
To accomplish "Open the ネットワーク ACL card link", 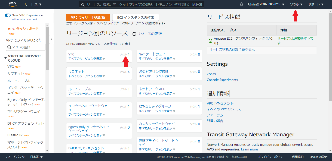I will point(152,89).
